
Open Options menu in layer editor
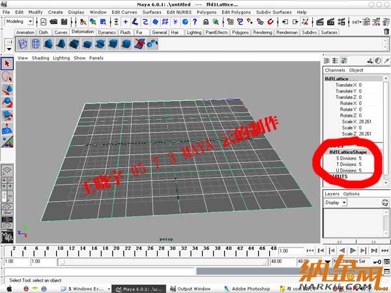click(351, 194)
